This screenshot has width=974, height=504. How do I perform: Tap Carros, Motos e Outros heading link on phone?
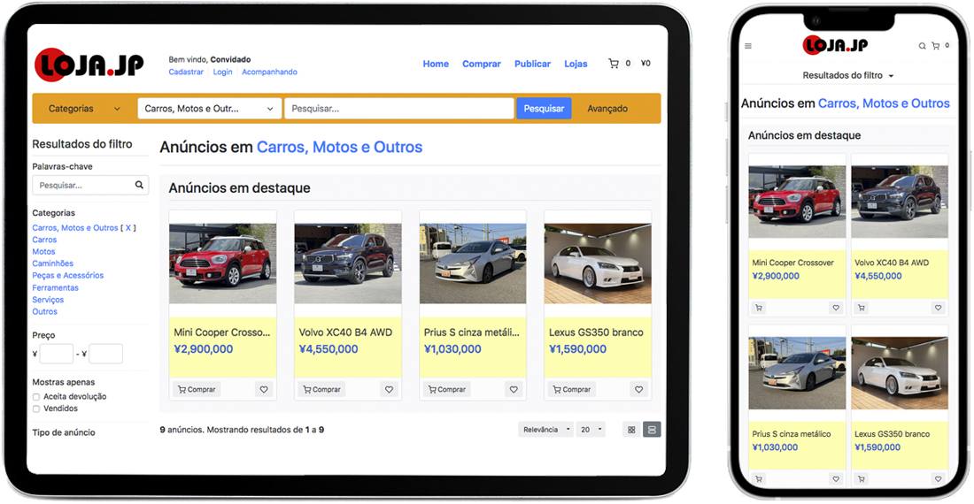[884, 103]
